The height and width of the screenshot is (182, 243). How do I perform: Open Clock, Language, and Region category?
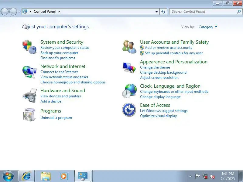pyautogui.click(x=170, y=86)
